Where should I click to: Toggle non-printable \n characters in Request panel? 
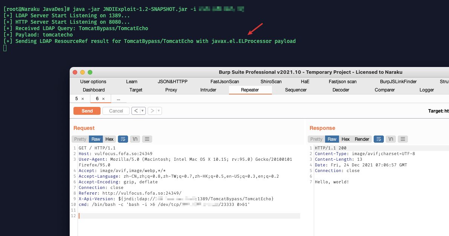tap(135, 139)
